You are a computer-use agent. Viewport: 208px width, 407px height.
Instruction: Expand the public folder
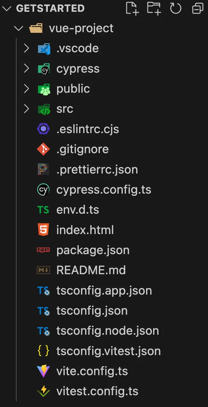[x=26, y=89]
